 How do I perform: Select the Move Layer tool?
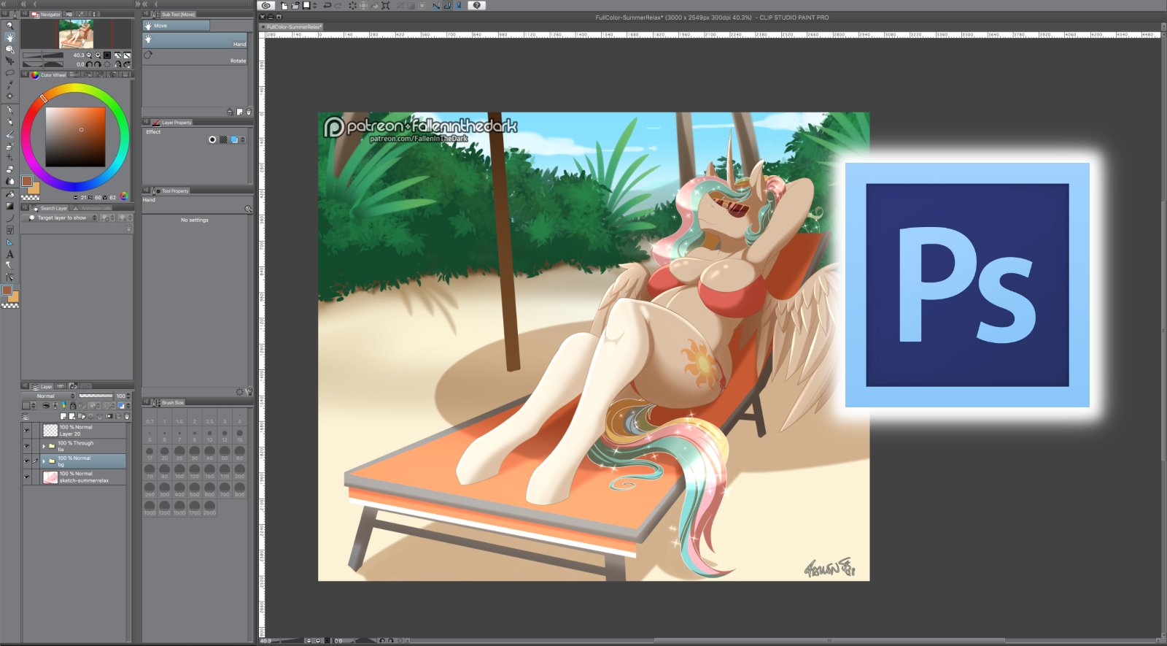[9, 61]
